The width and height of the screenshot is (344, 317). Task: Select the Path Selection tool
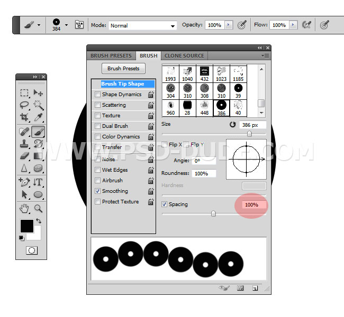[x=24, y=194]
